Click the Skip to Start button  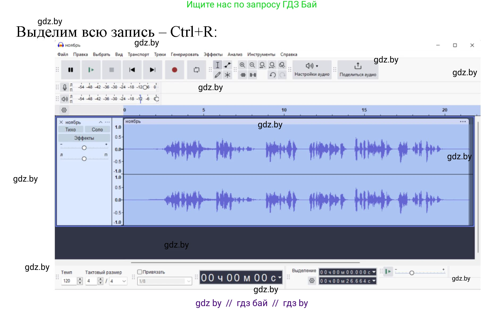pos(132,70)
